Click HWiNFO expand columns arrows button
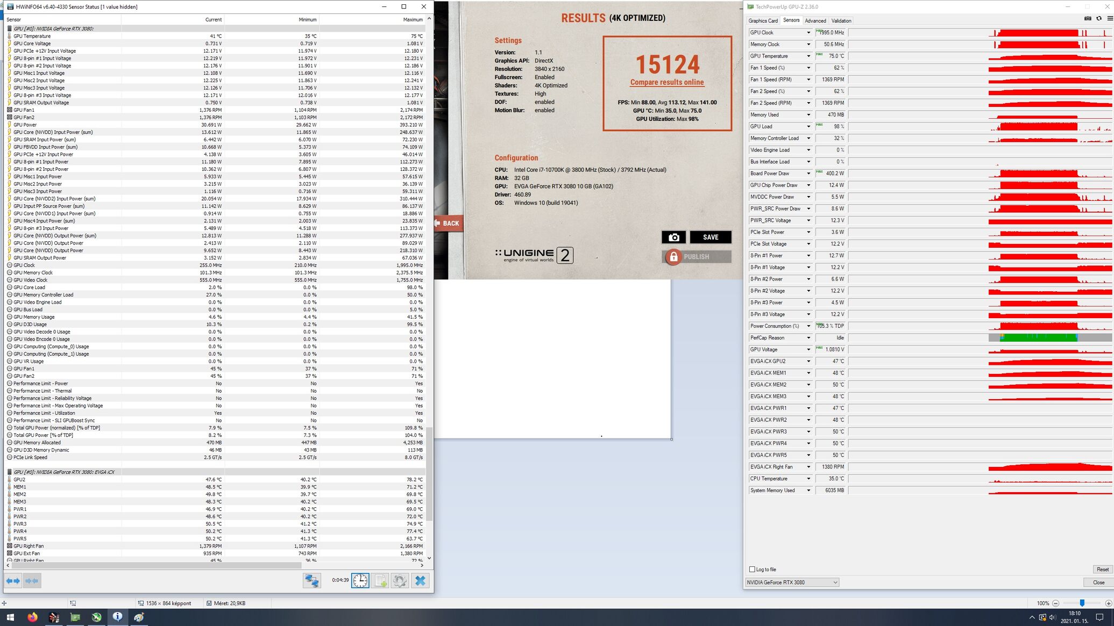1114x626 pixels. 13,581
